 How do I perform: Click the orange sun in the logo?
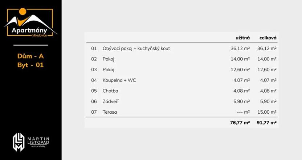[23, 12]
